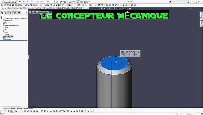Click Previous View in heads-up toolbar

(105, 8)
